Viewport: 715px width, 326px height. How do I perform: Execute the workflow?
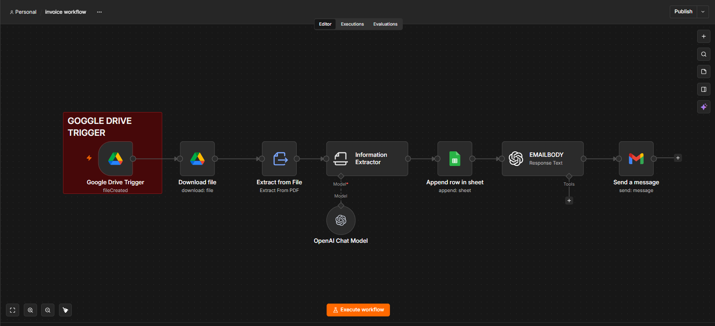point(358,310)
